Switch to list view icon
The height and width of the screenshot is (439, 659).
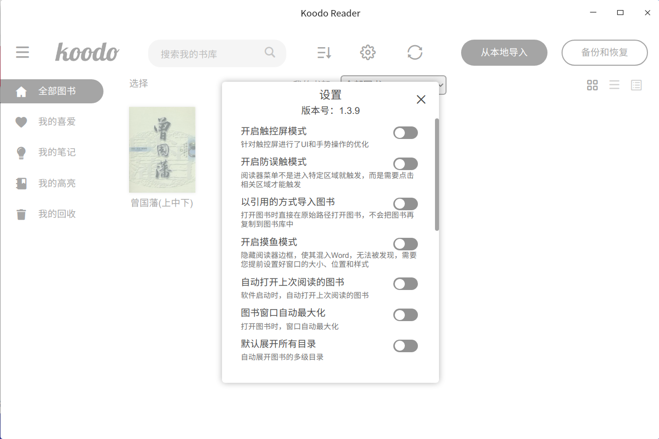coord(614,85)
